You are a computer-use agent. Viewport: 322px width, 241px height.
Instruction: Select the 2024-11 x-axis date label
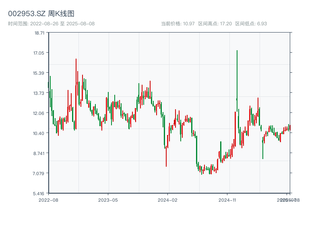click(227, 200)
